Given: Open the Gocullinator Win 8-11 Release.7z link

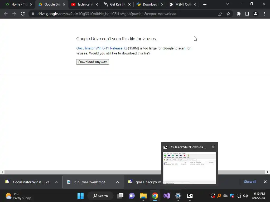Looking at the screenshot, I should click(102, 48).
